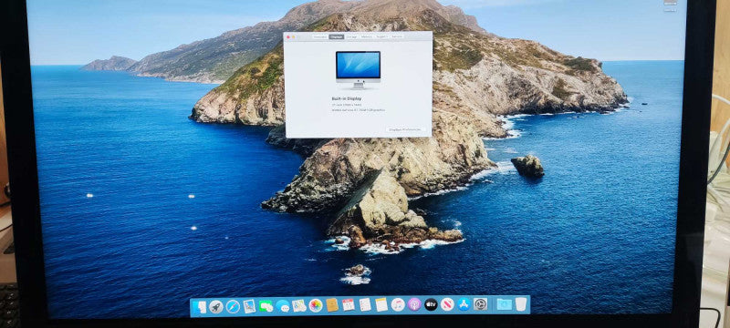
Task: Switch to the Overview tab
Action: tap(320, 36)
